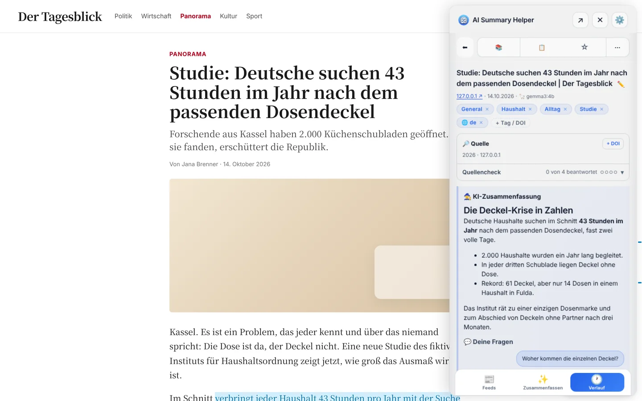Click the AI Summary Helper logo icon
Screen dimensions: 642x401
[x=464, y=20]
